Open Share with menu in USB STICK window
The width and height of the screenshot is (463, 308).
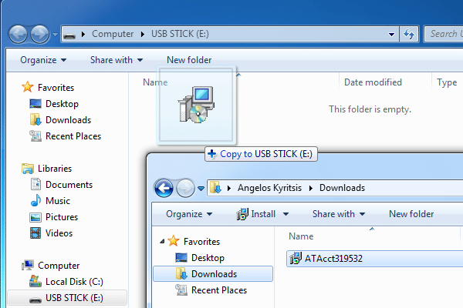pos(117,60)
